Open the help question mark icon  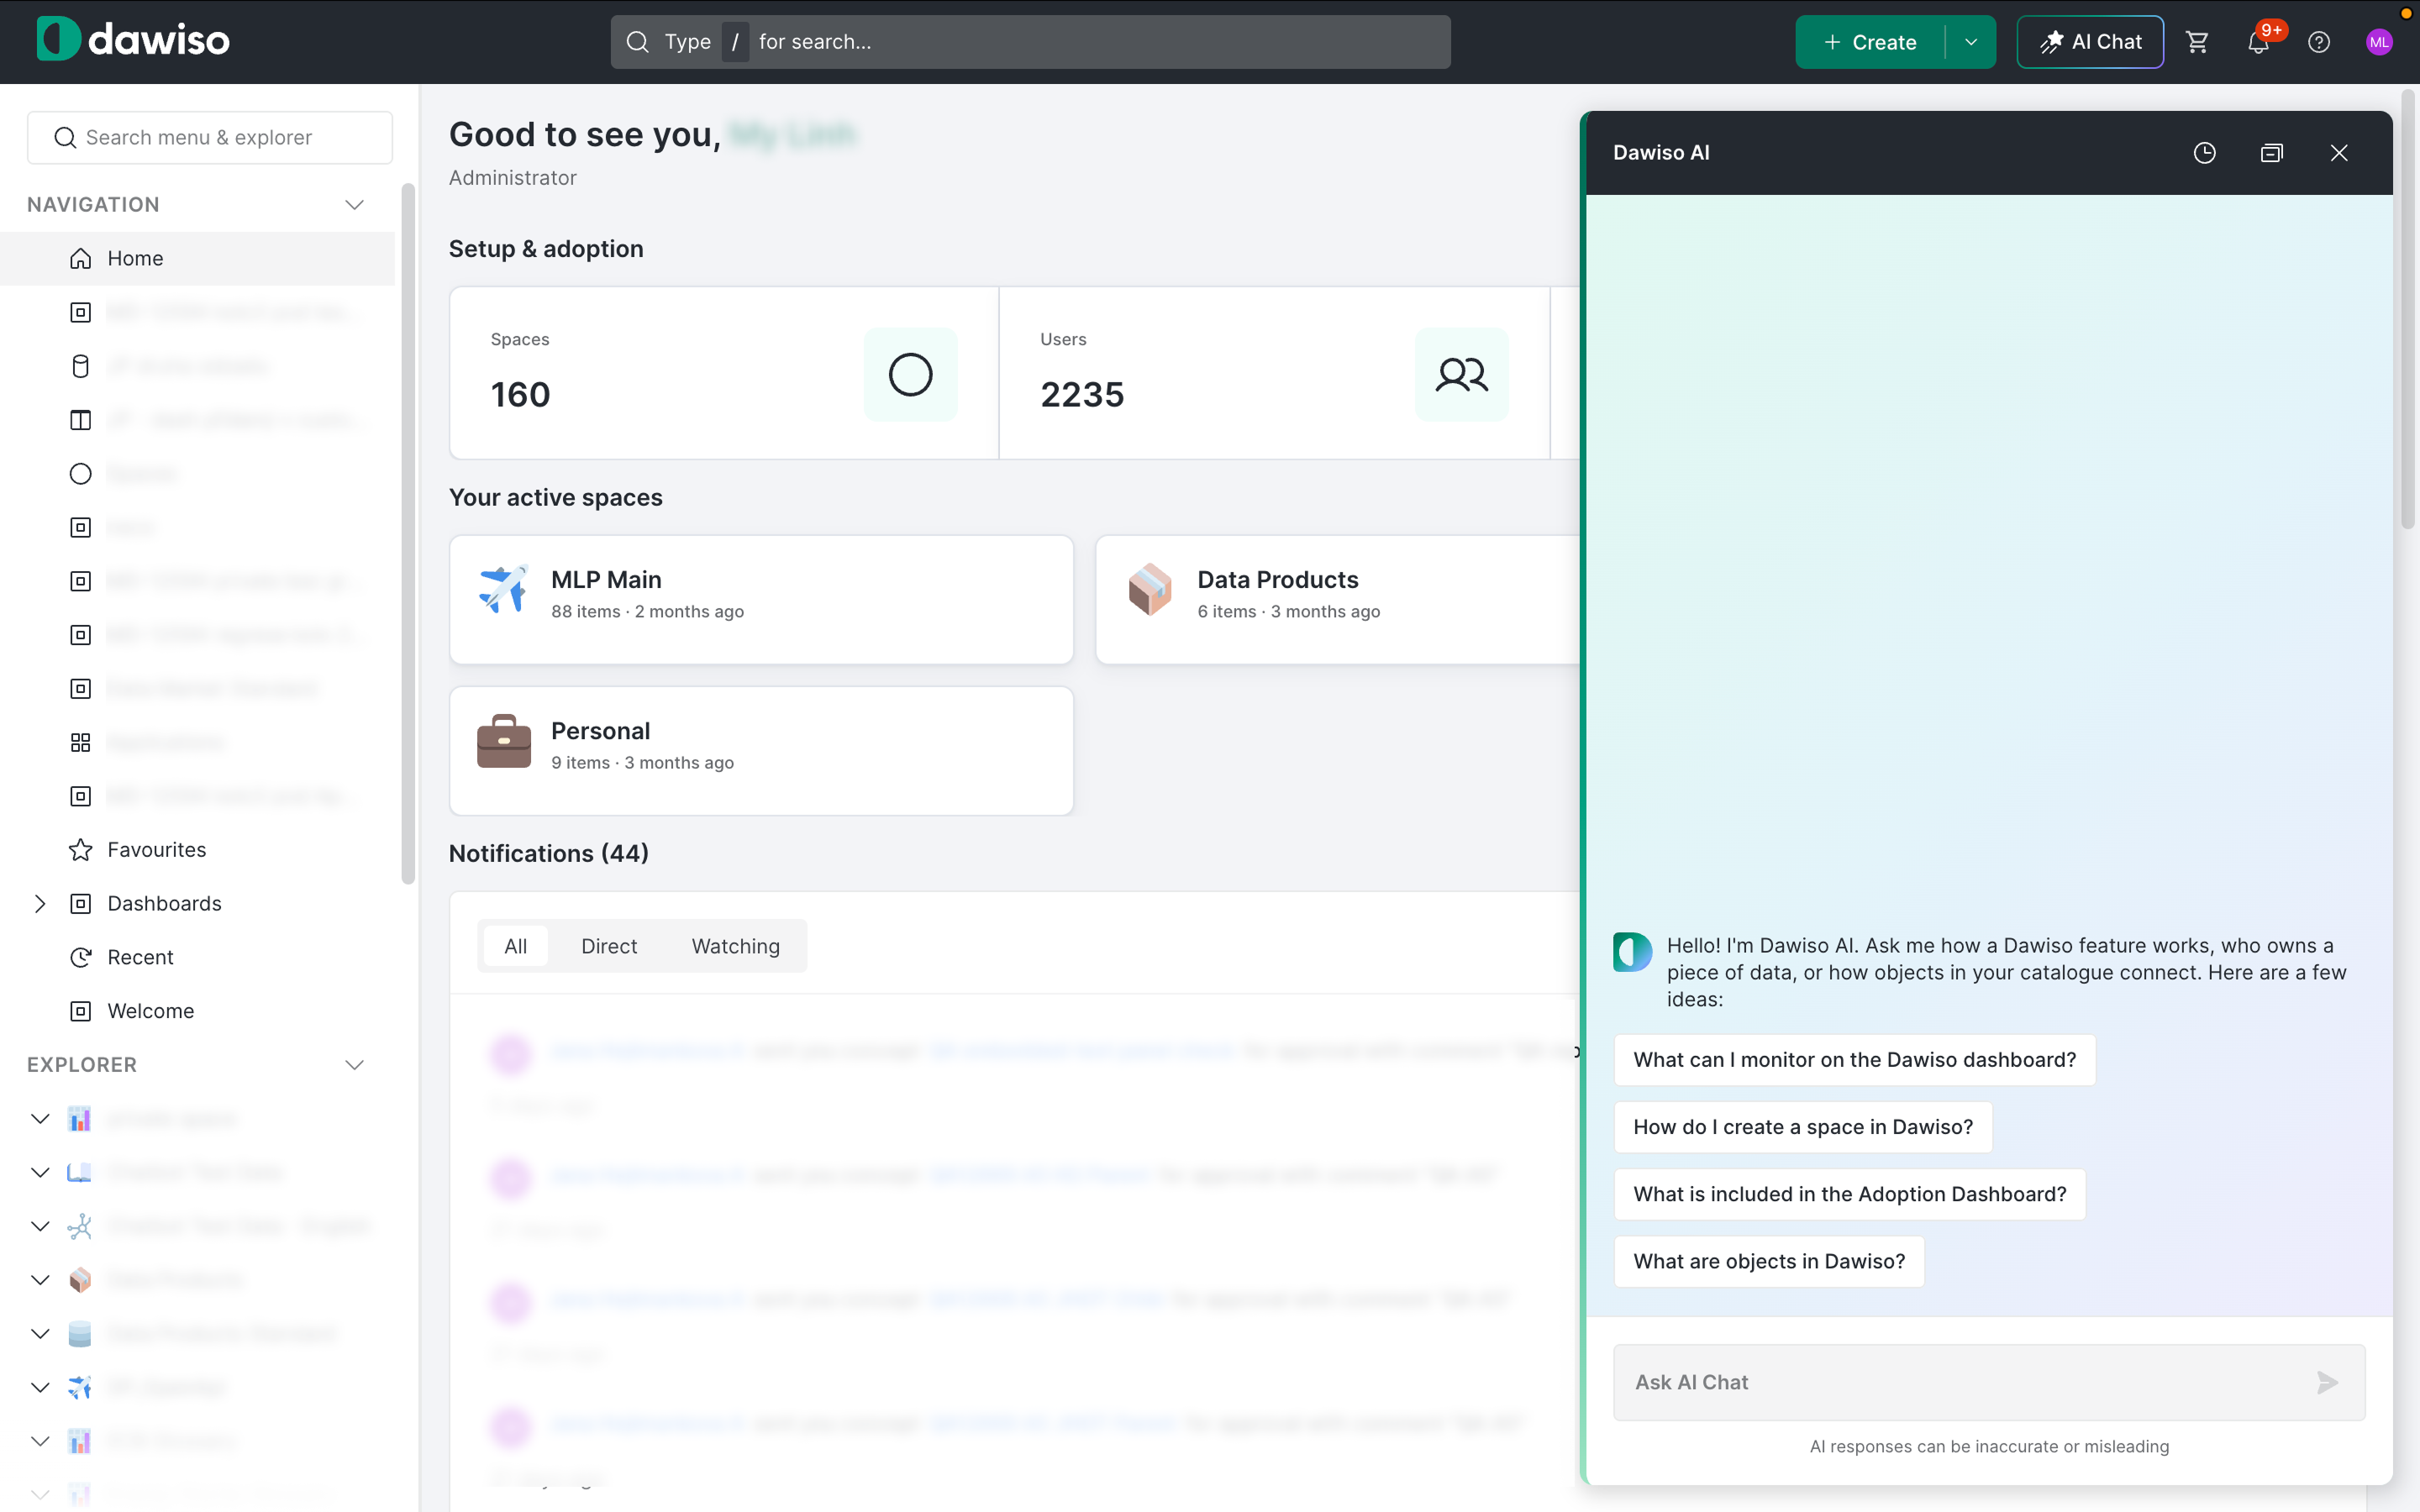point(2319,42)
